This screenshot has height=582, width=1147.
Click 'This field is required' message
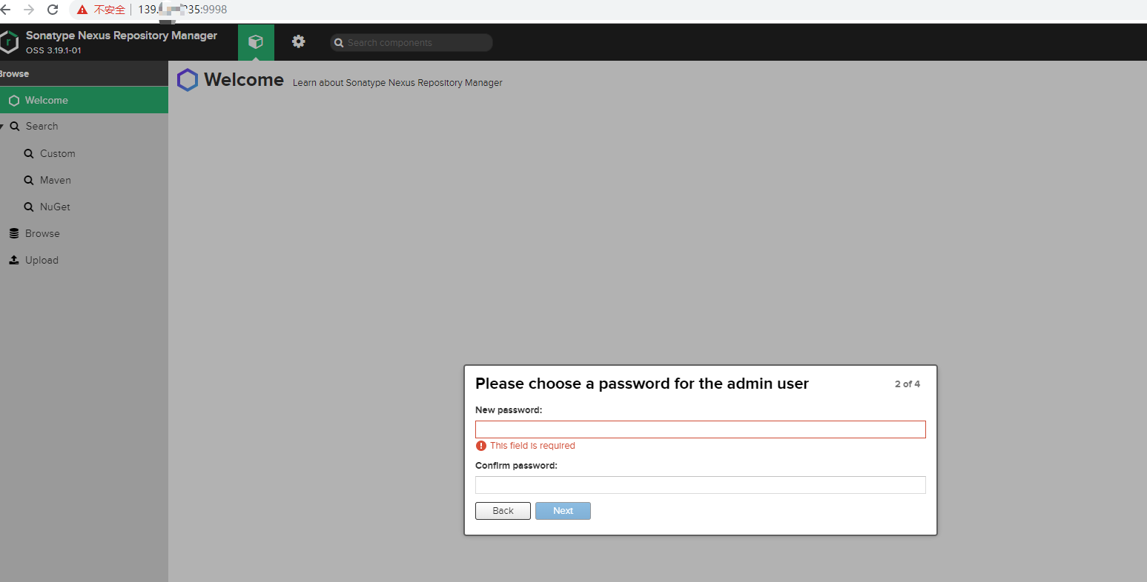(532, 446)
